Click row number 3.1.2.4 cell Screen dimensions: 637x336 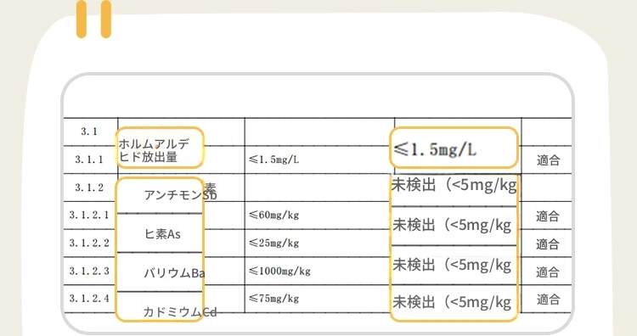(x=89, y=299)
